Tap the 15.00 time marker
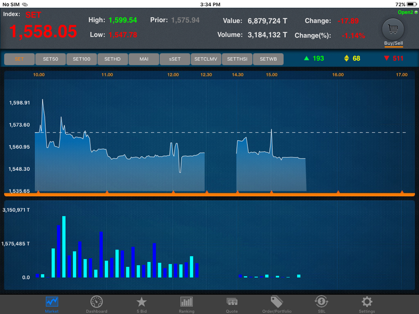Screen dimensions: 419x314 pos(272,75)
